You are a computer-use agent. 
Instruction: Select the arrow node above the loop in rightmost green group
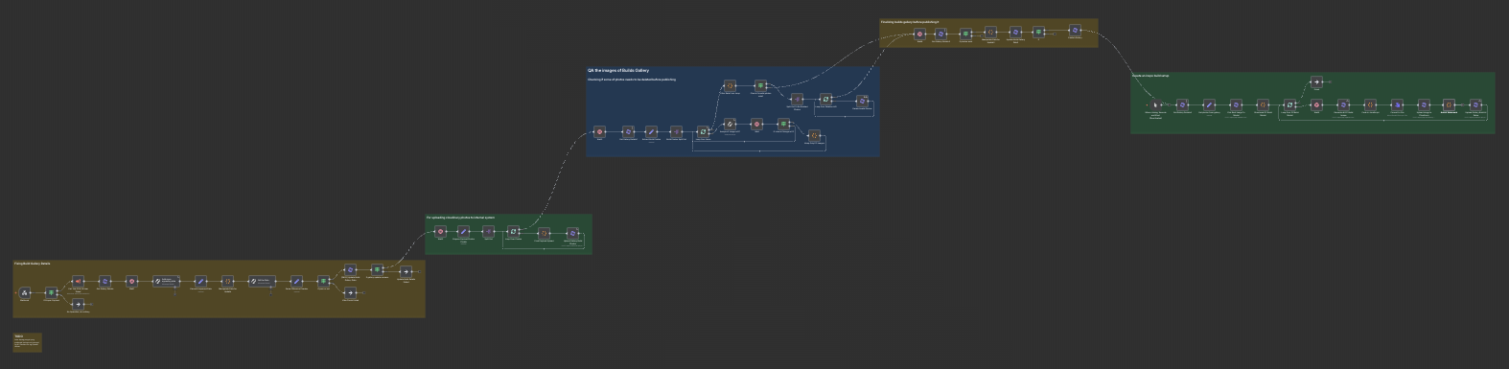(1316, 81)
